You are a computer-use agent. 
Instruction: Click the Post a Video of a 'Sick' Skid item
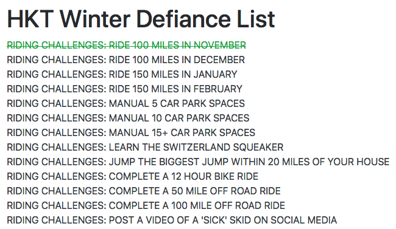(172, 220)
